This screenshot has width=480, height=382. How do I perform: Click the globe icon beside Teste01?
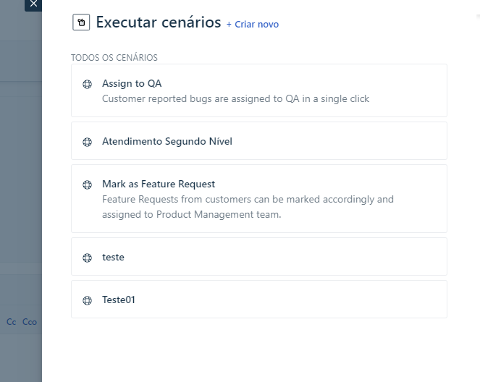coord(88,300)
